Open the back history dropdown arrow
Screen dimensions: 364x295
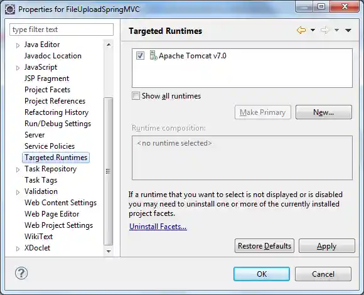click(313, 30)
